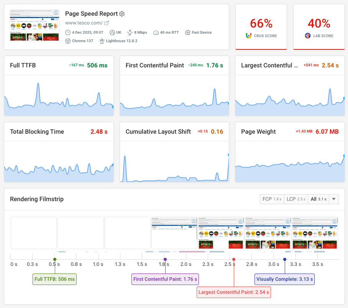Click the 66% CRUX Score card
The height and width of the screenshot is (308, 348).
coord(261,27)
